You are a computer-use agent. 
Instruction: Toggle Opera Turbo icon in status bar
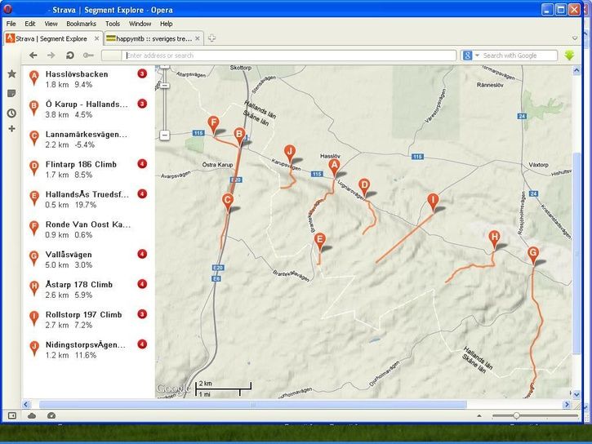[51, 415]
